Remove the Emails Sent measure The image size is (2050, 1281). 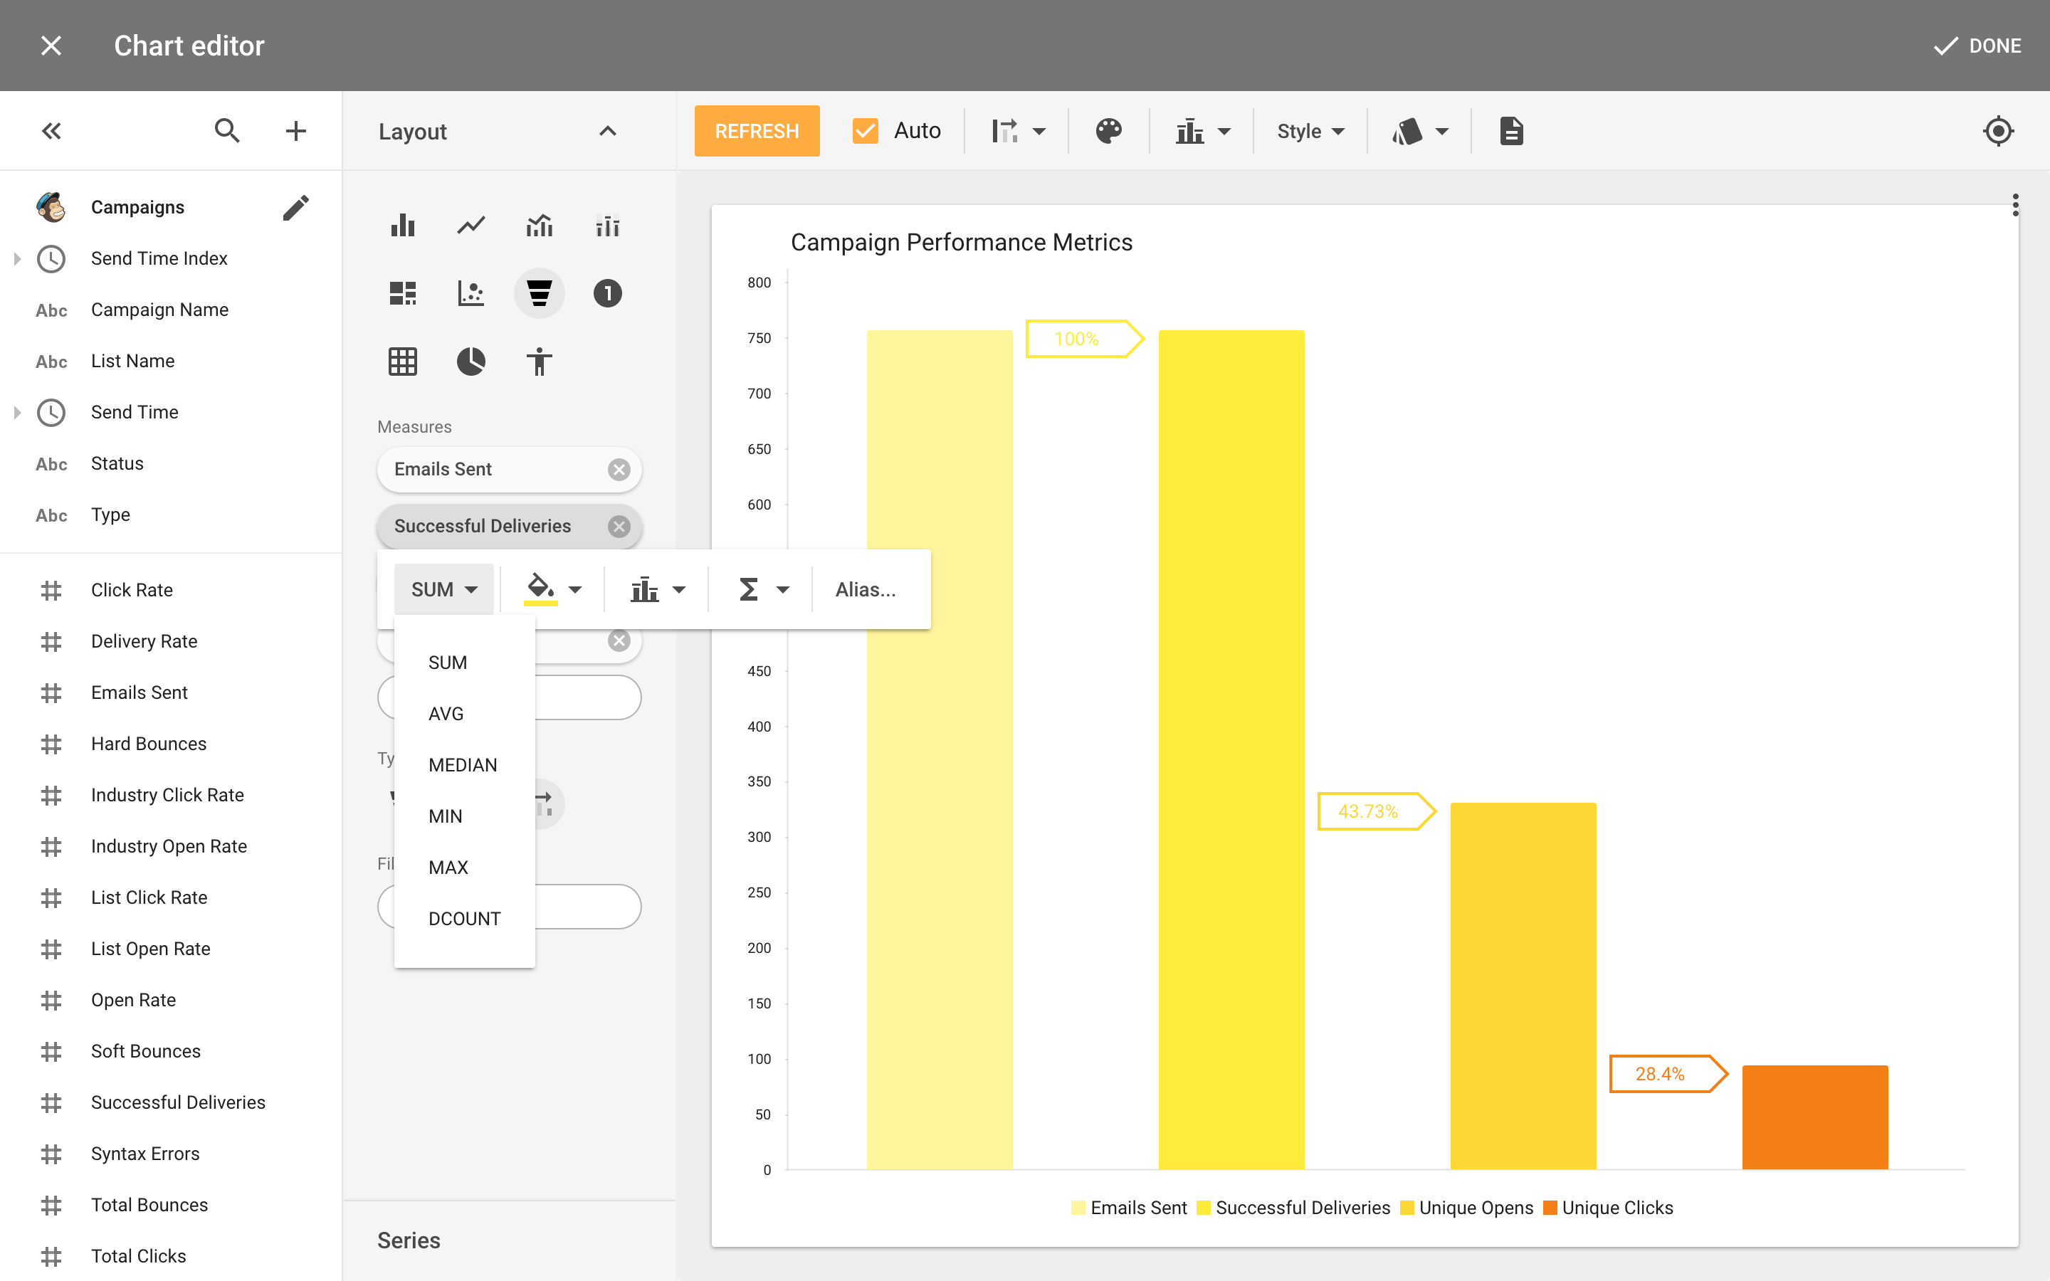click(619, 470)
